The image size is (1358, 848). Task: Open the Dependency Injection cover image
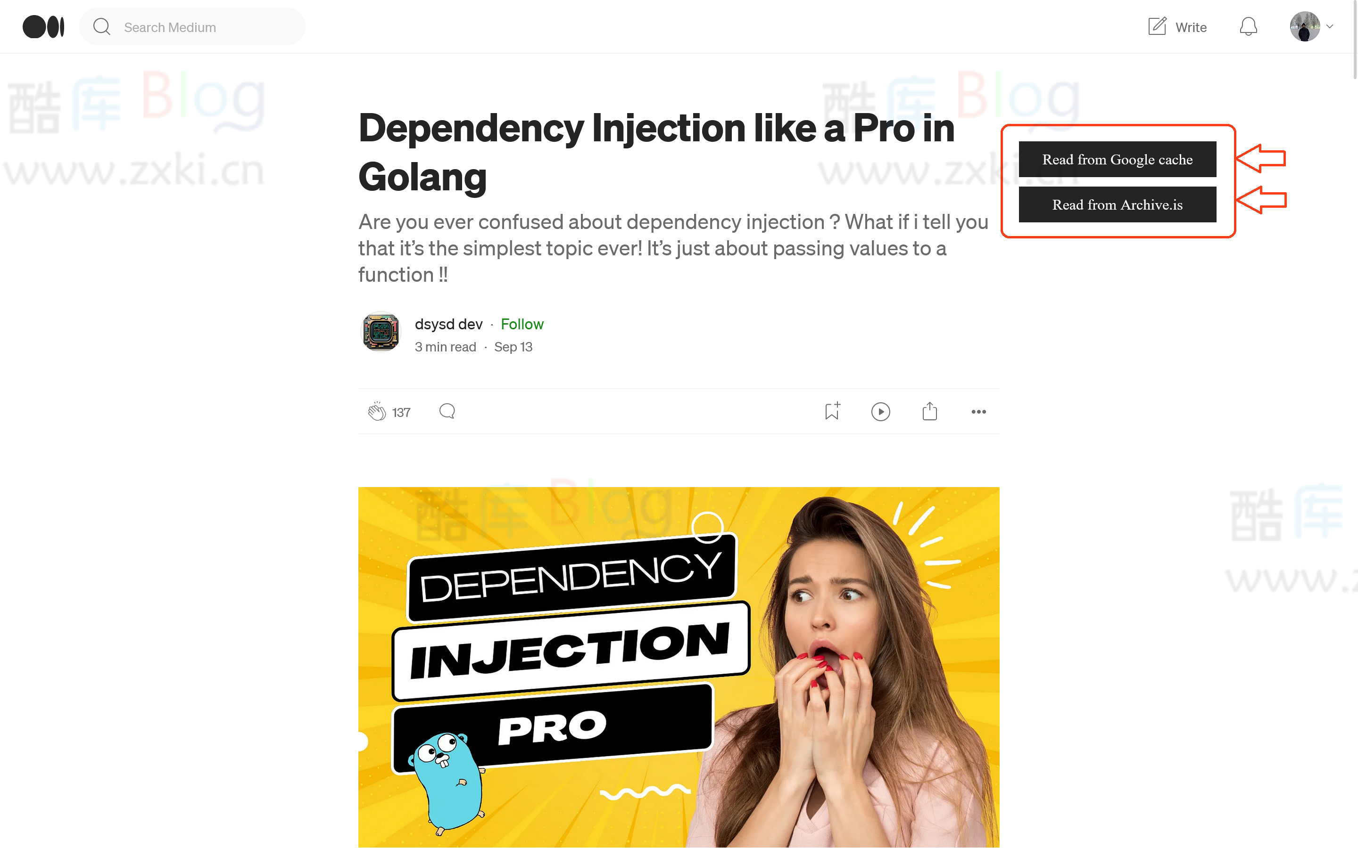(x=679, y=668)
